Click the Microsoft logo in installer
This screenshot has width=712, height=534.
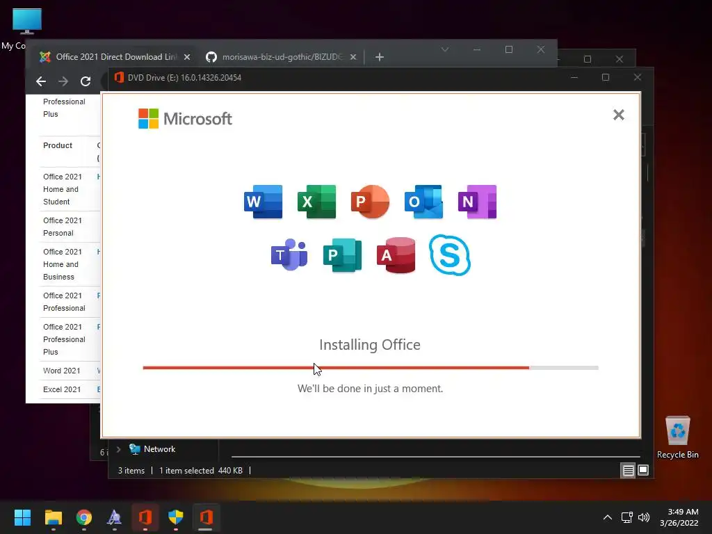185,118
